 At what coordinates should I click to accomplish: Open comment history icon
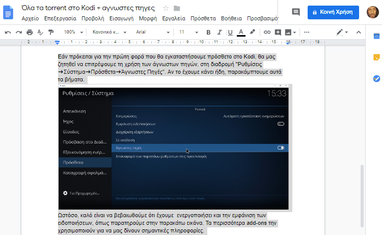coord(296,12)
